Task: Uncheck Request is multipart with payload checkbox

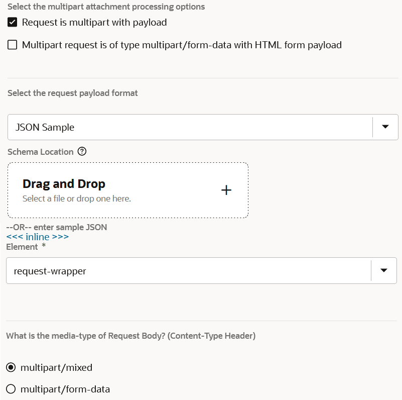Action: tap(13, 23)
